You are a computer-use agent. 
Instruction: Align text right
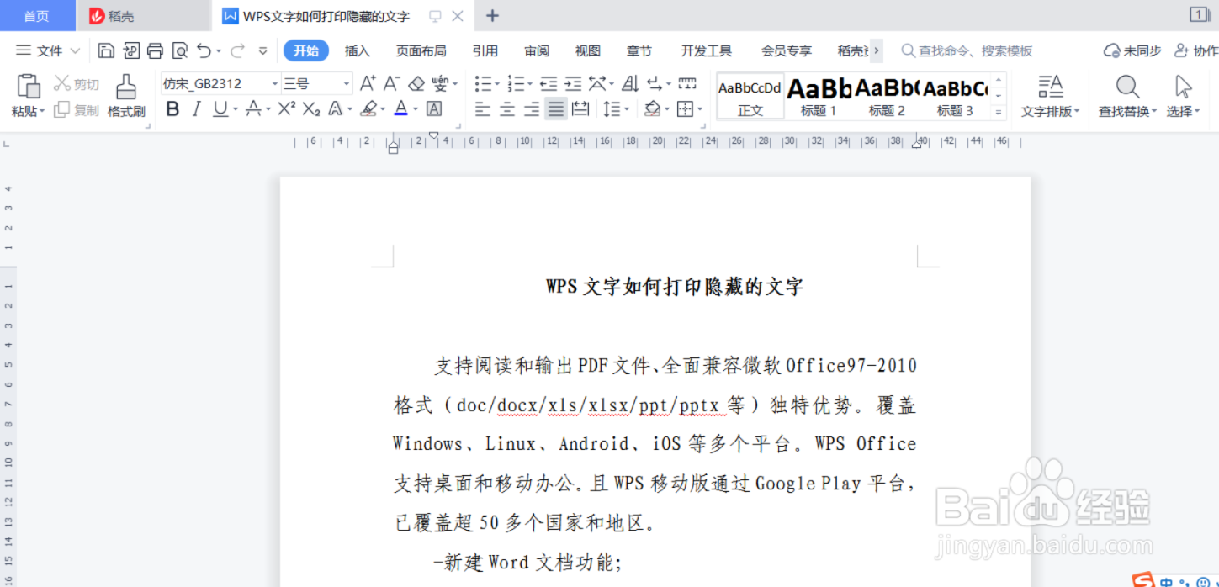coord(532,108)
